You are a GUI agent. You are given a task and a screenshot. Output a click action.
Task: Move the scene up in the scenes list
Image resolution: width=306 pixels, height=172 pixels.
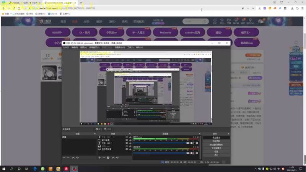pyautogui.click(x=73, y=157)
